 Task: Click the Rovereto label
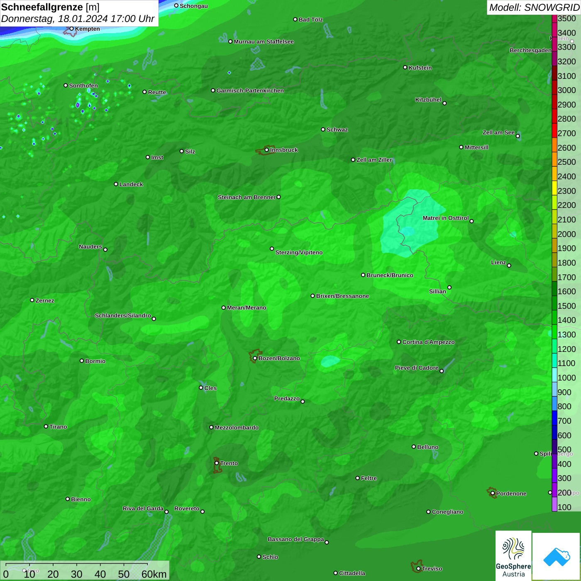click(x=187, y=508)
